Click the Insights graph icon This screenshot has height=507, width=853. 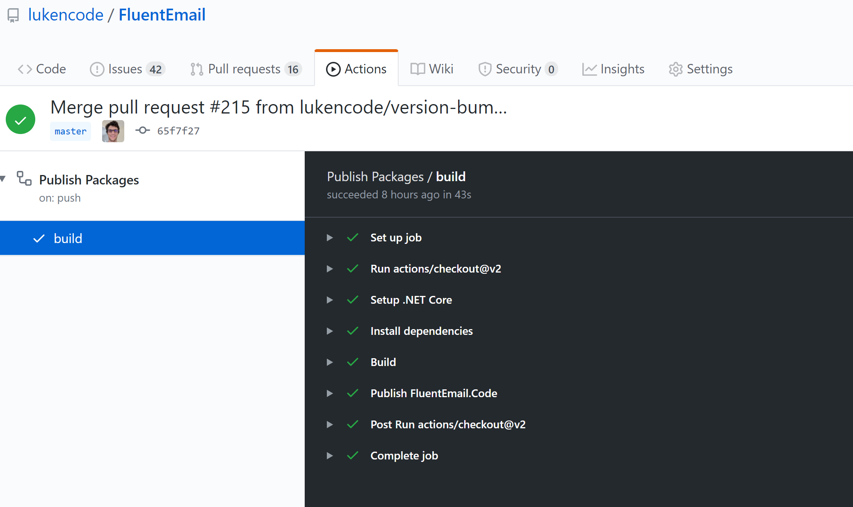589,69
